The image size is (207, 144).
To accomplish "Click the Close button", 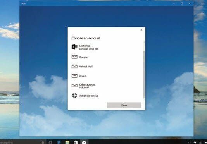I will pos(124,105).
